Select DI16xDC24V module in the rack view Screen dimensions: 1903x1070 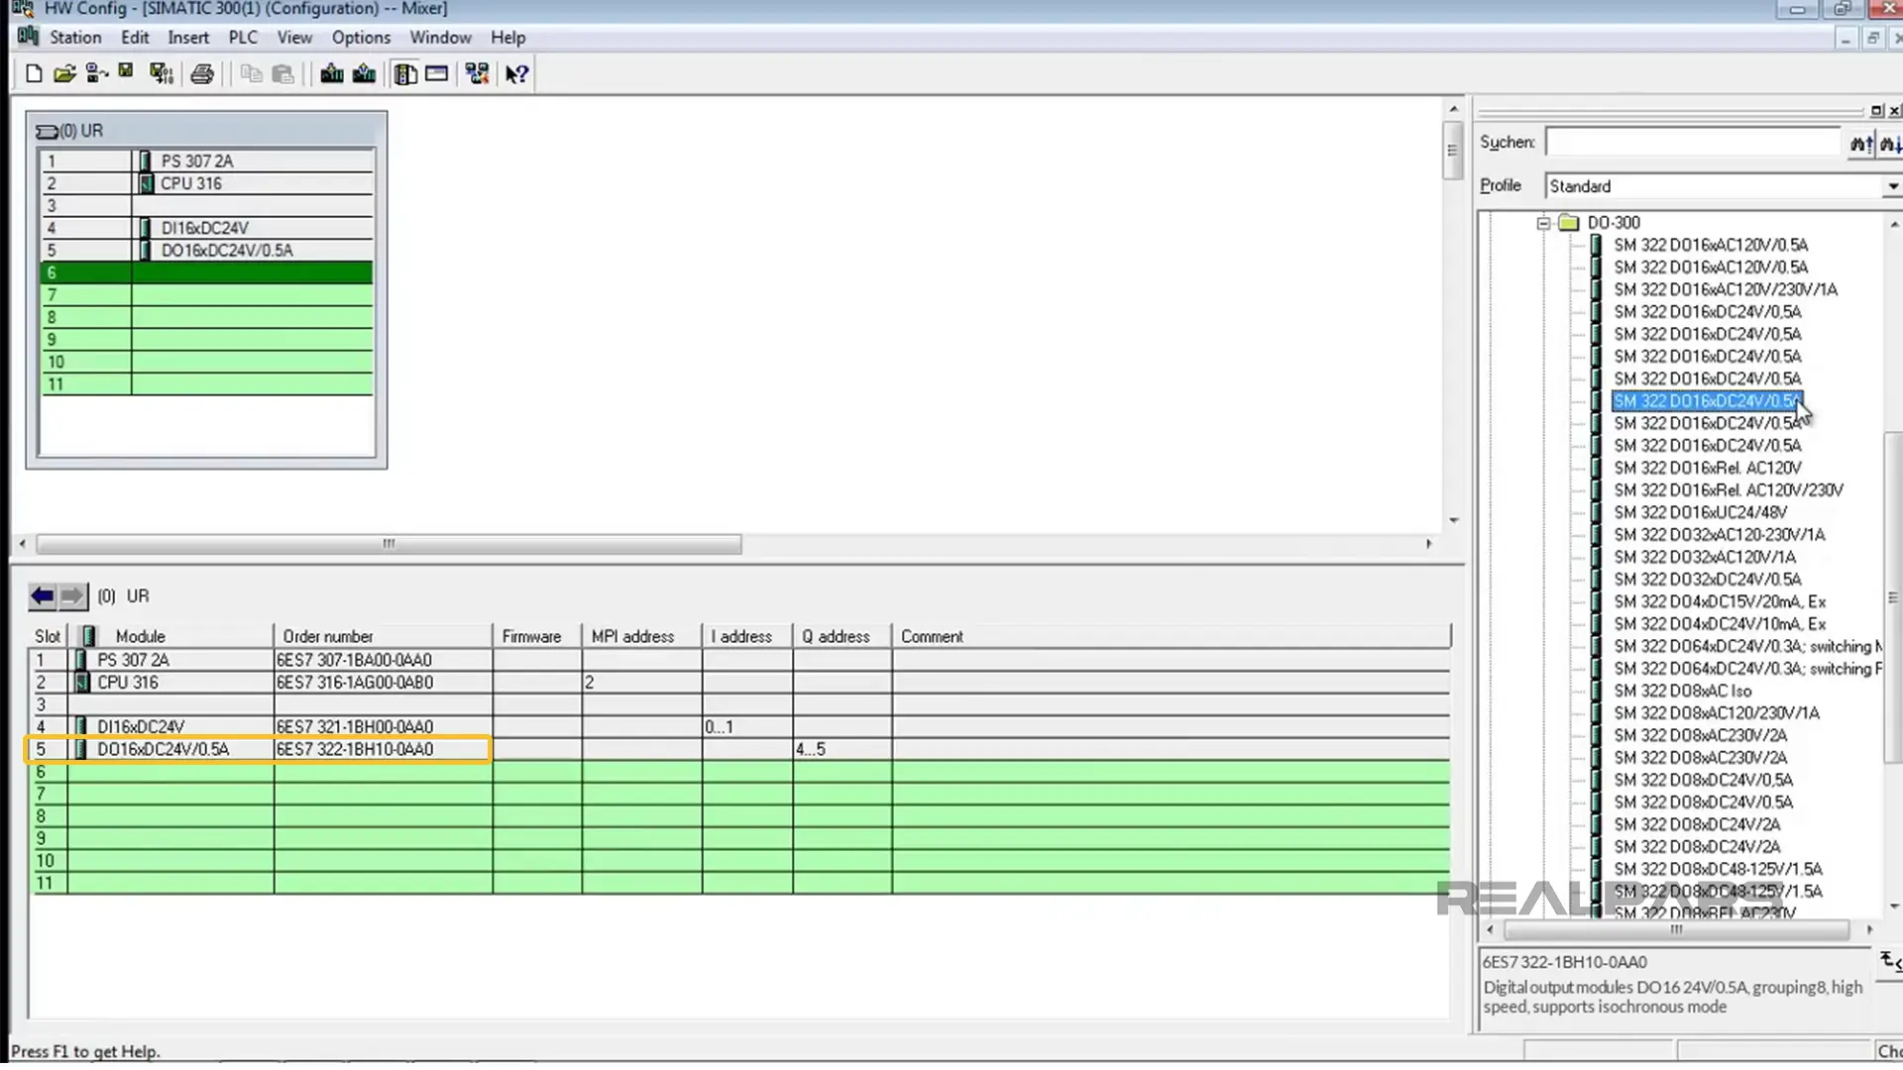[205, 228]
